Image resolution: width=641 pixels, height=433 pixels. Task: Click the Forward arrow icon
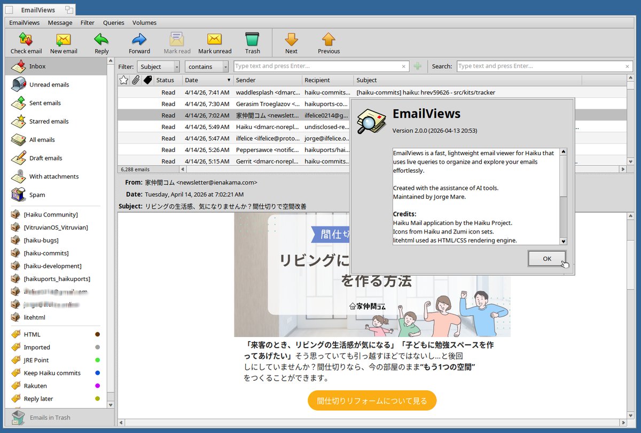pos(139,39)
